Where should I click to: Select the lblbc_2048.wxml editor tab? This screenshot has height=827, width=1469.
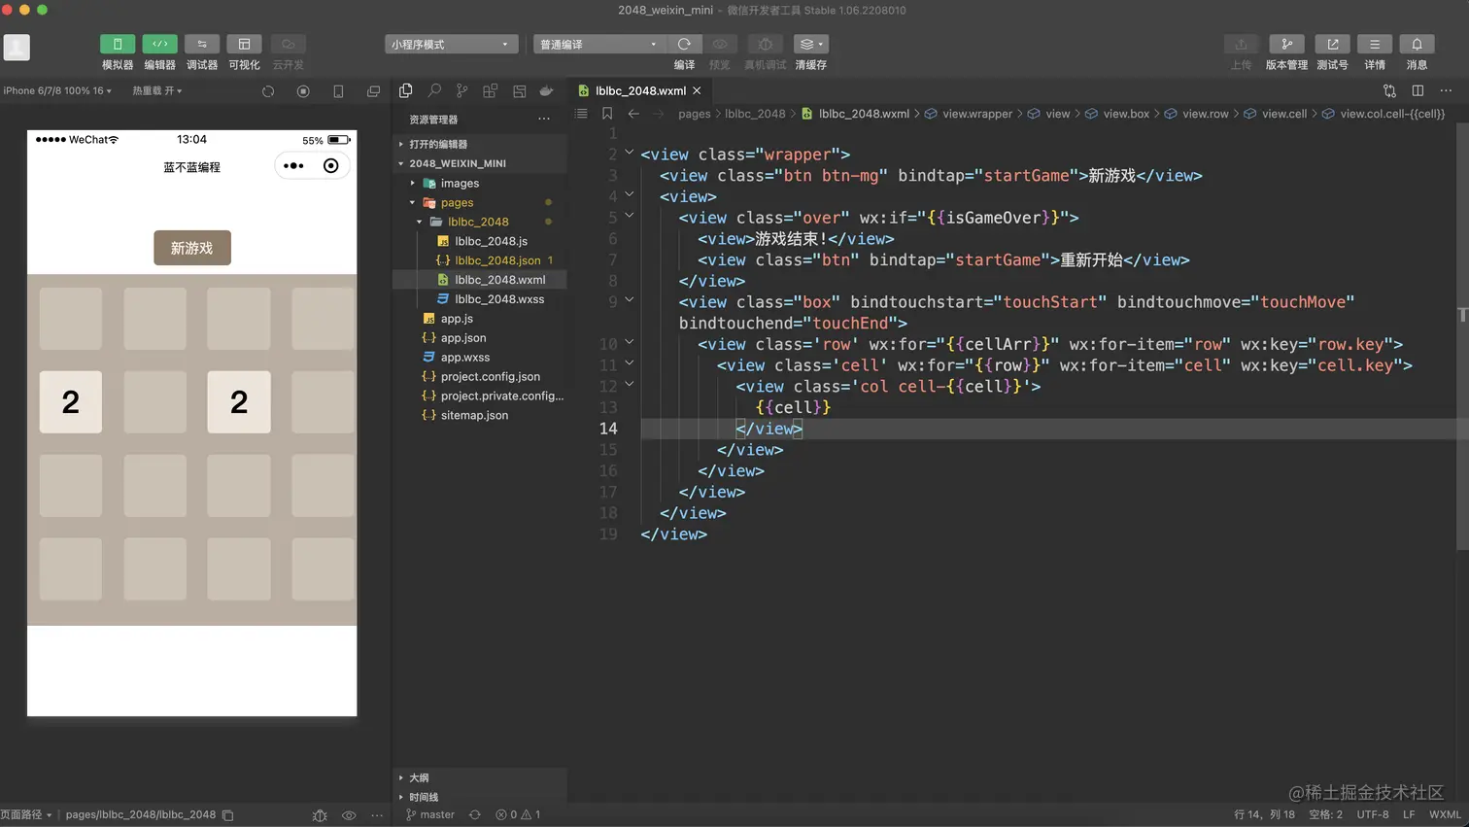click(x=640, y=90)
